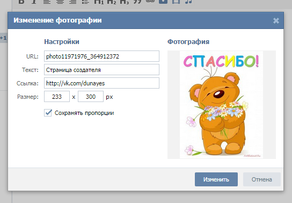
Task: Click into the Текст field
Action: (101, 69)
